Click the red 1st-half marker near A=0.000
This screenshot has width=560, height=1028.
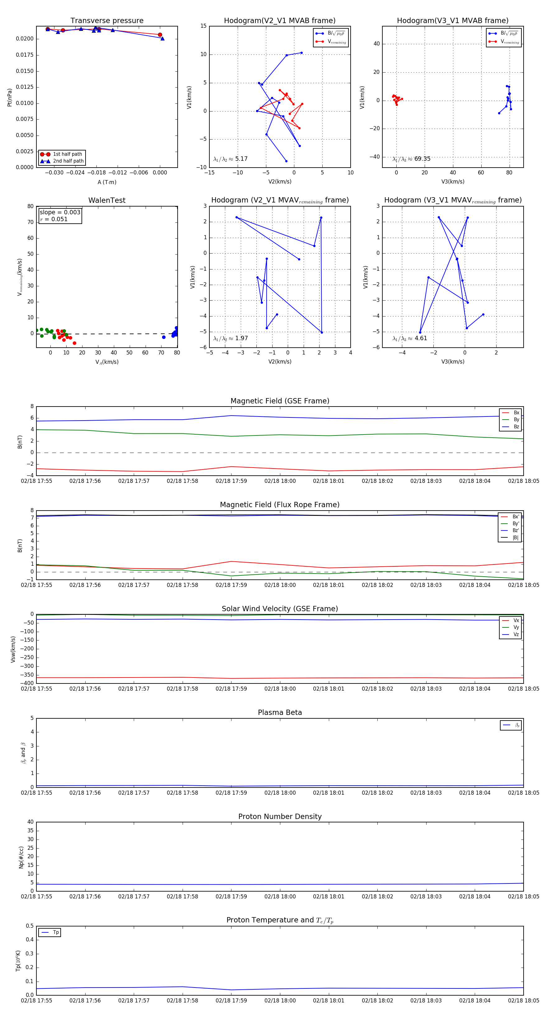[160, 35]
